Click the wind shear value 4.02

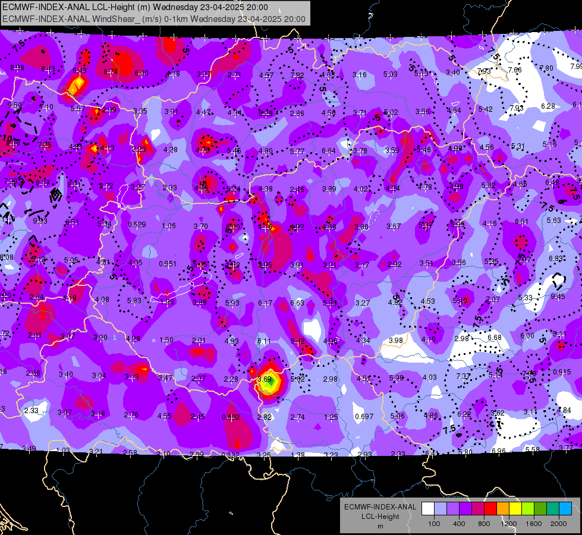[360, 189]
